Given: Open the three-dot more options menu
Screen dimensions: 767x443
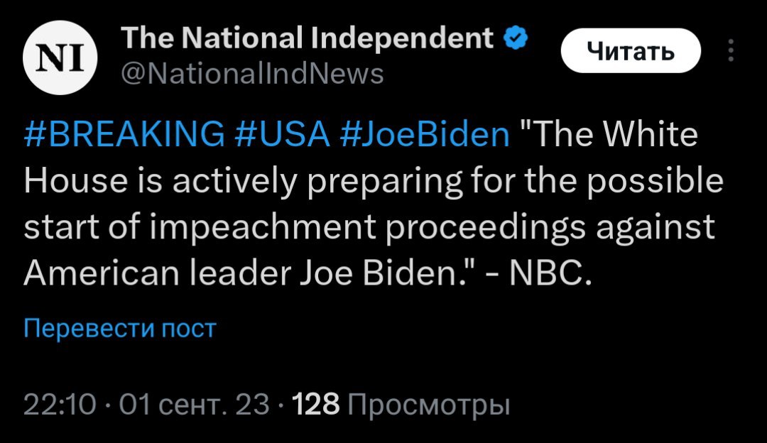Looking at the screenshot, I should tap(731, 51).
